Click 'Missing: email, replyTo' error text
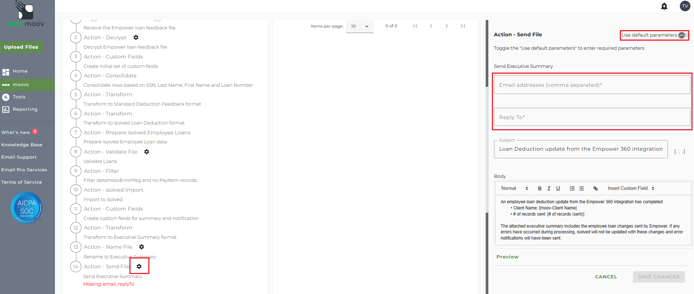 tap(109, 284)
